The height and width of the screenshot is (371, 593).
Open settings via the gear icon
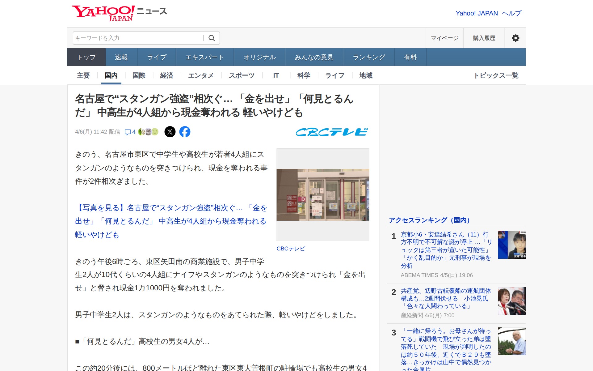pos(515,38)
